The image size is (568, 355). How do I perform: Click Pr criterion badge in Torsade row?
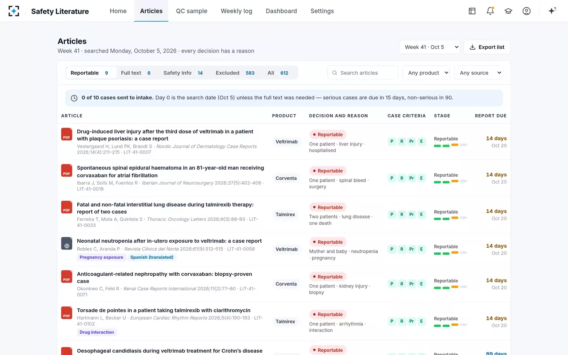(411, 321)
